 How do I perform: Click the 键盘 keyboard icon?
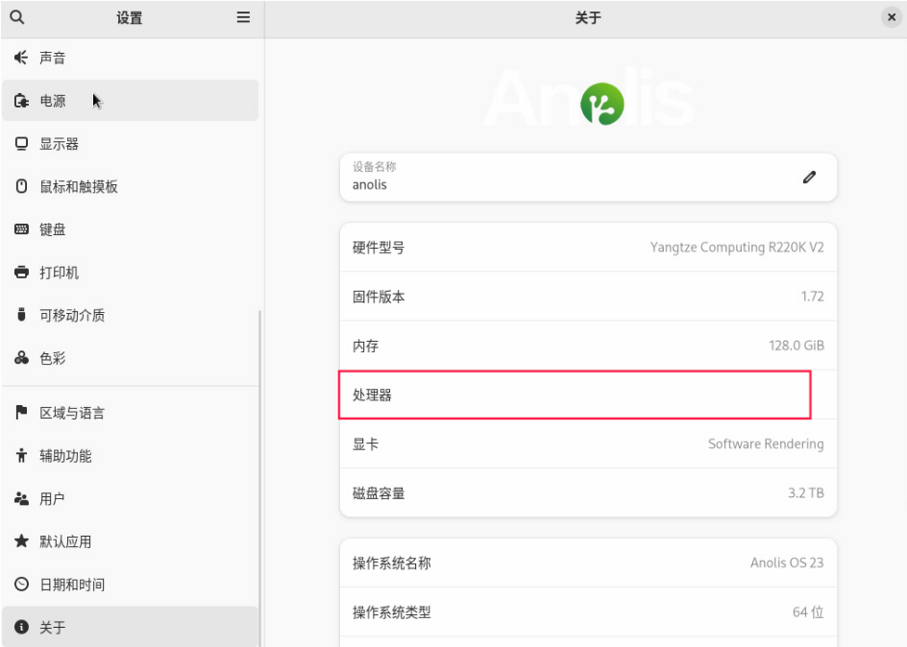point(21,229)
